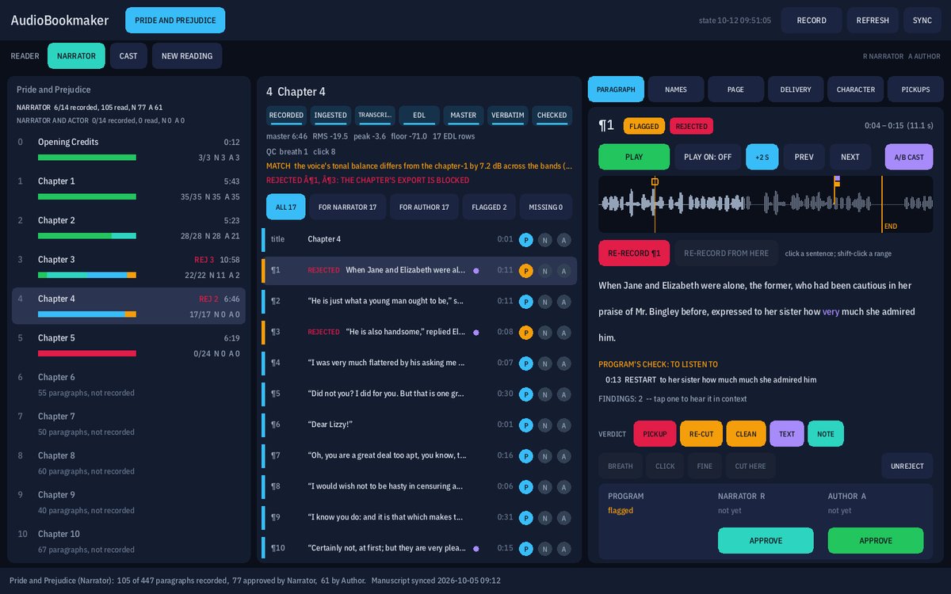Screen dimensions: 951x594
Task: Click the N badge on row ¶2
Action: (545, 302)
